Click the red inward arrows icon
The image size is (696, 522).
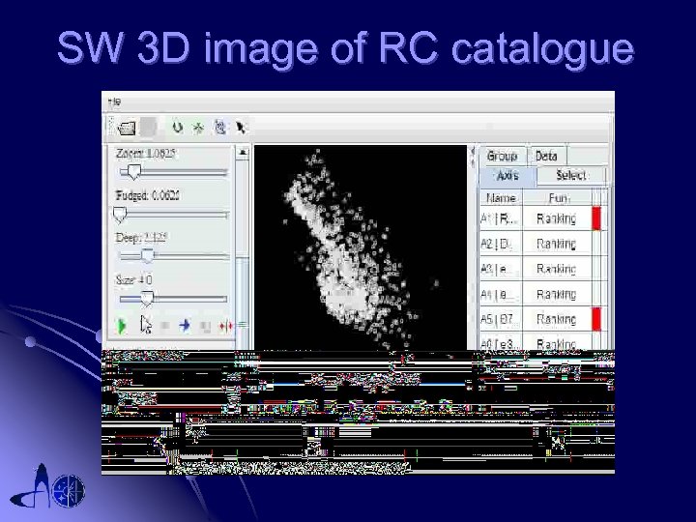(226, 327)
